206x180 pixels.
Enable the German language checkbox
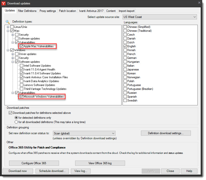[x=125, y=58]
